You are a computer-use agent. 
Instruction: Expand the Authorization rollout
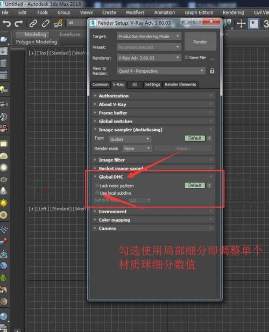click(x=153, y=96)
